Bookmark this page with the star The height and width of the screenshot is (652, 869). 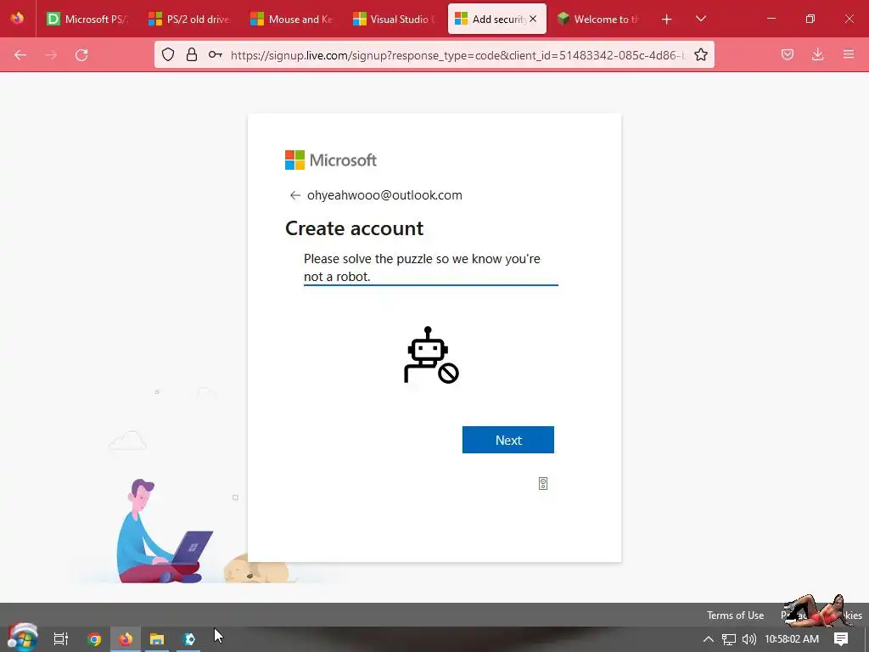click(700, 54)
